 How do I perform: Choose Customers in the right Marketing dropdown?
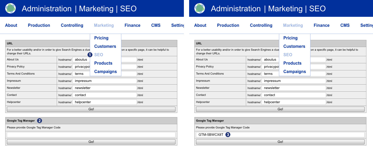(x=294, y=46)
